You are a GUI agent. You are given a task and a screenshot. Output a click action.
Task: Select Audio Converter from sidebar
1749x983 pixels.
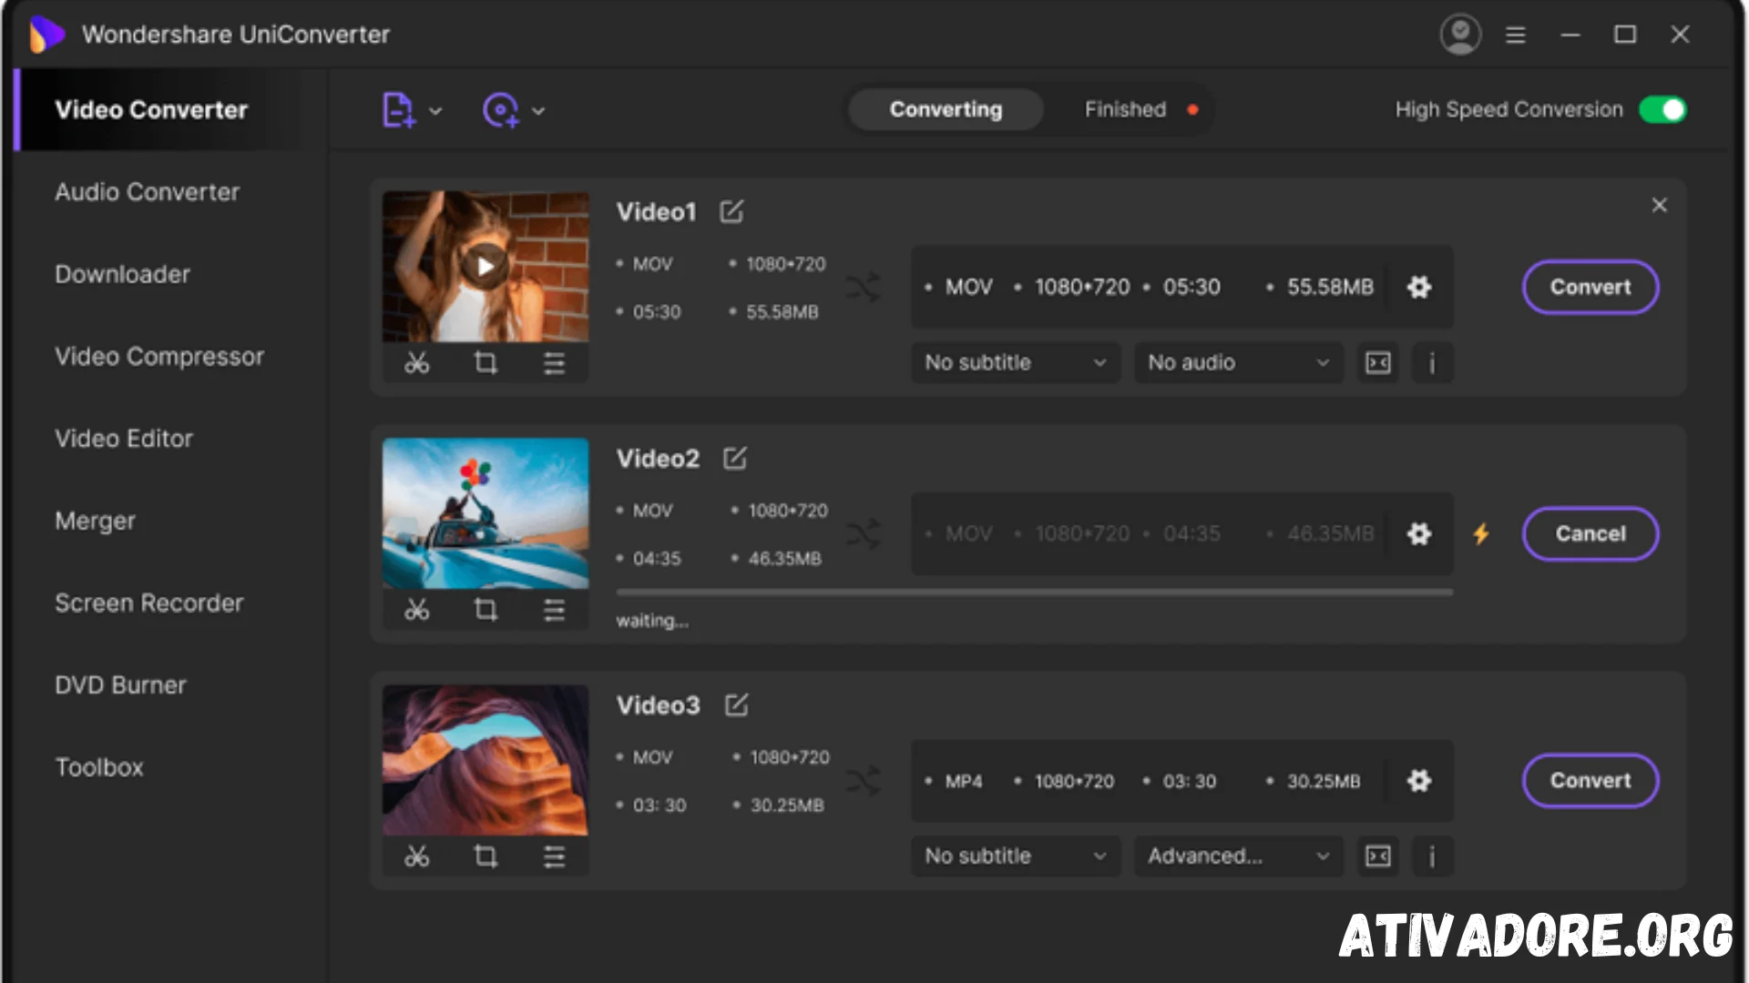pos(147,191)
